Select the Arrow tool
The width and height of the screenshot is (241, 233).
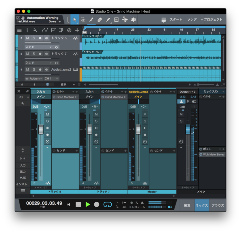tap(75, 20)
